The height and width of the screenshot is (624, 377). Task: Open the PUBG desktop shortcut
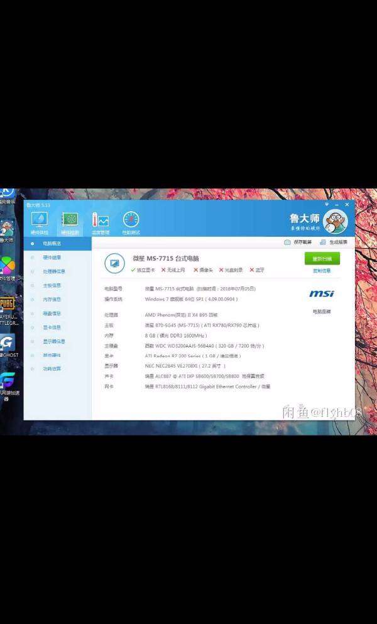click(x=8, y=311)
